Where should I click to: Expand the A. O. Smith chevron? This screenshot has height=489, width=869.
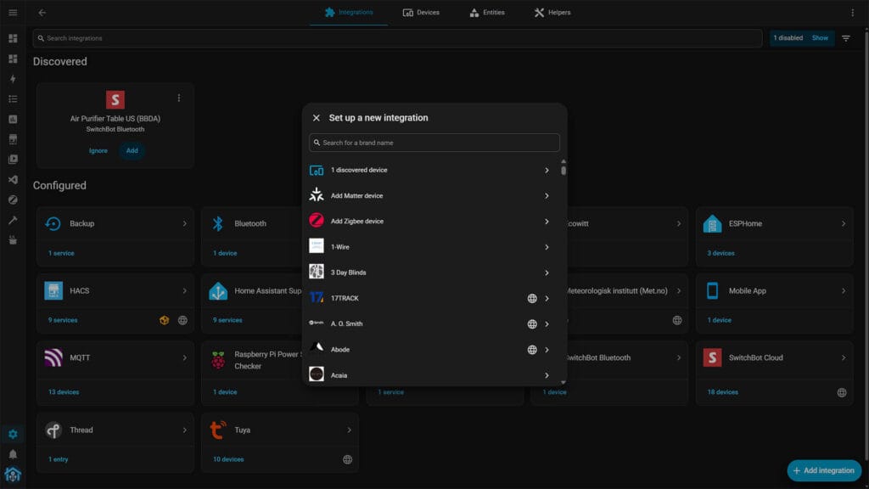point(547,323)
